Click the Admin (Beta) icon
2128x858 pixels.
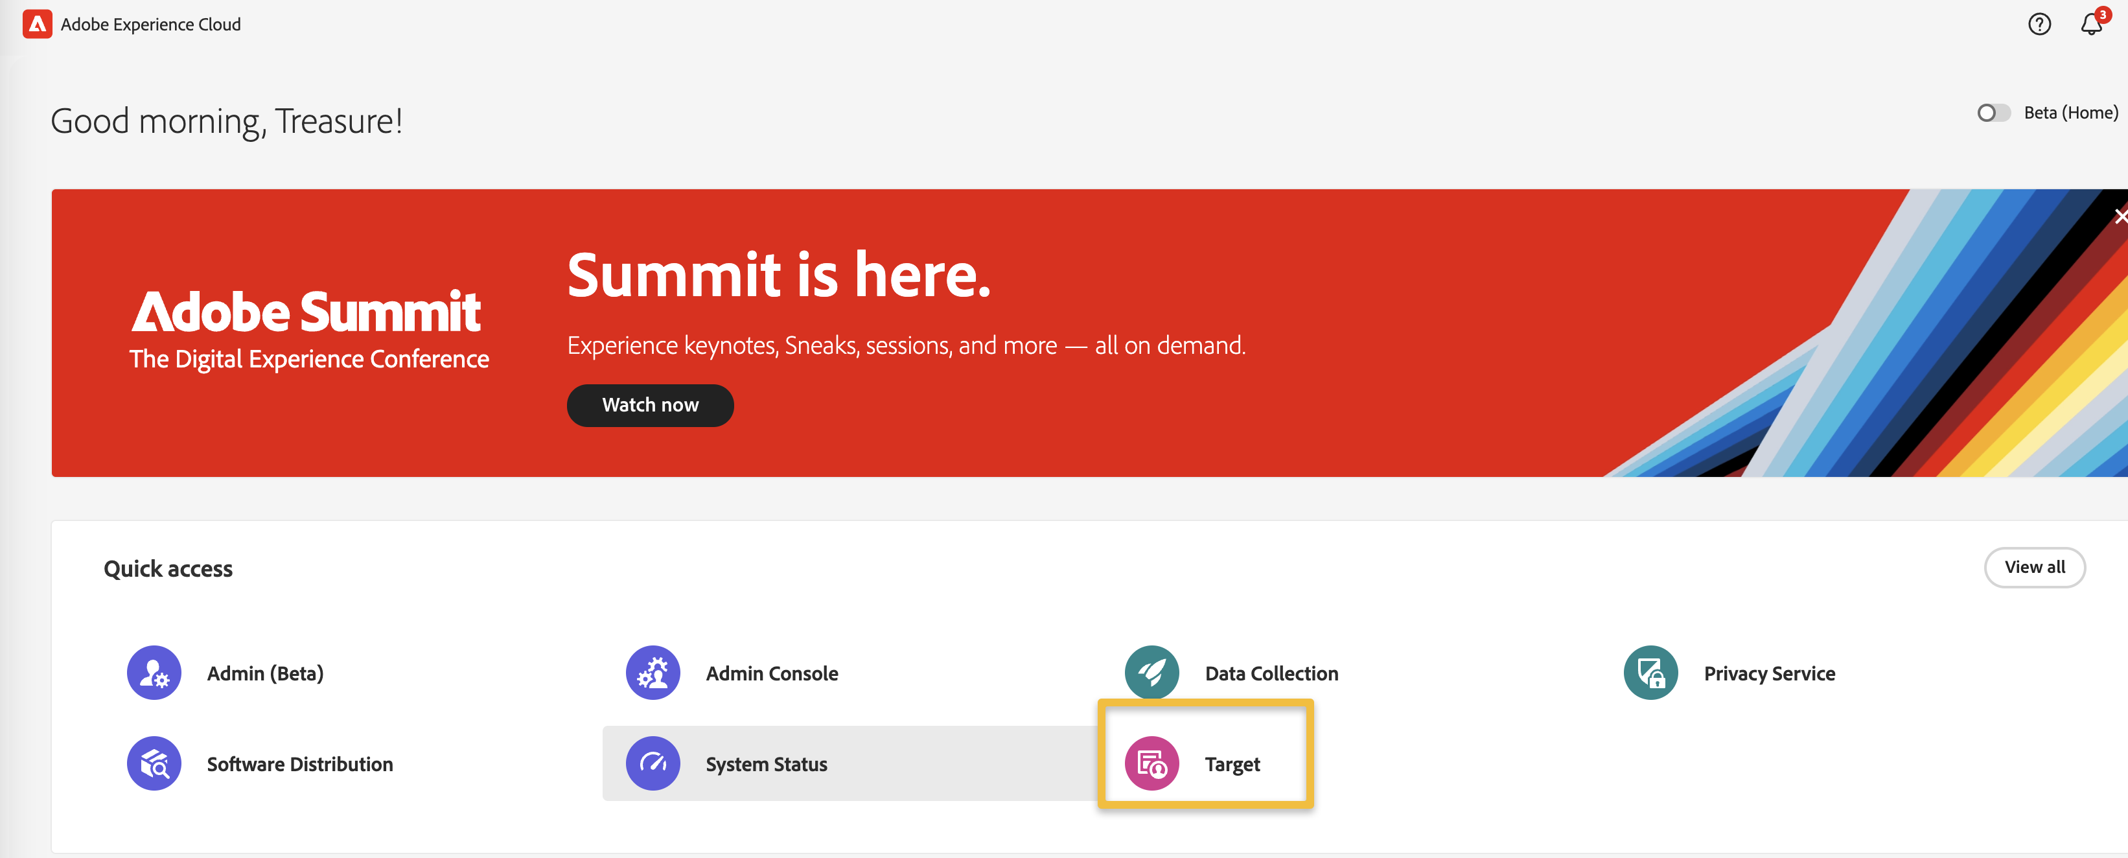(x=154, y=672)
